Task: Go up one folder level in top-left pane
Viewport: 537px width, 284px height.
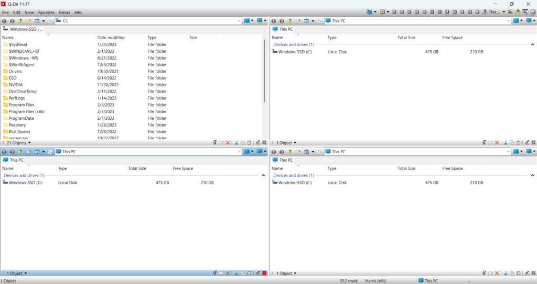Action: (x=20, y=21)
